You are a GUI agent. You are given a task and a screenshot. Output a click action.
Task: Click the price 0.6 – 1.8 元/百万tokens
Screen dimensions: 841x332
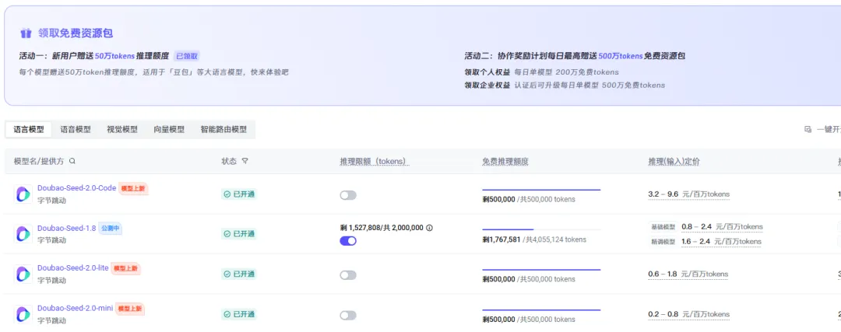688,274
